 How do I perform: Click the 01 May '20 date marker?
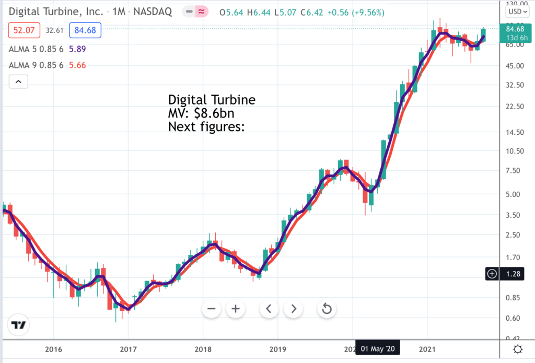(x=378, y=349)
